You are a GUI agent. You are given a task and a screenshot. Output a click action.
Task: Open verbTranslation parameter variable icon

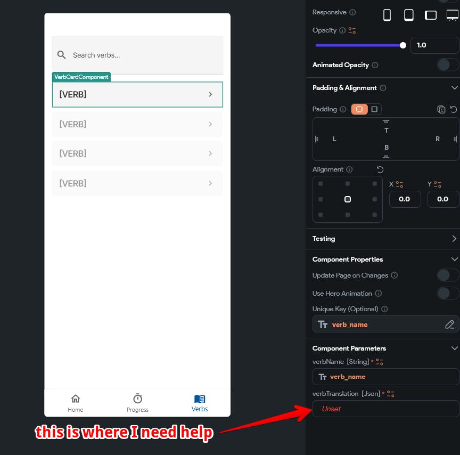pos(390,394)
